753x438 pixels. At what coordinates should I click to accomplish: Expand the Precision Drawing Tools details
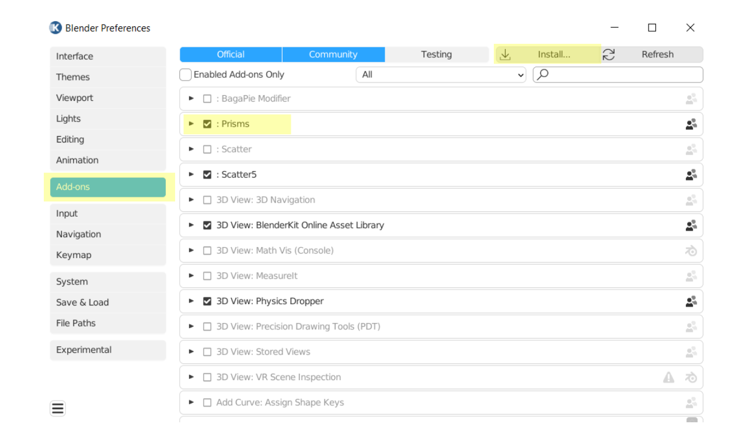(191, 326)
